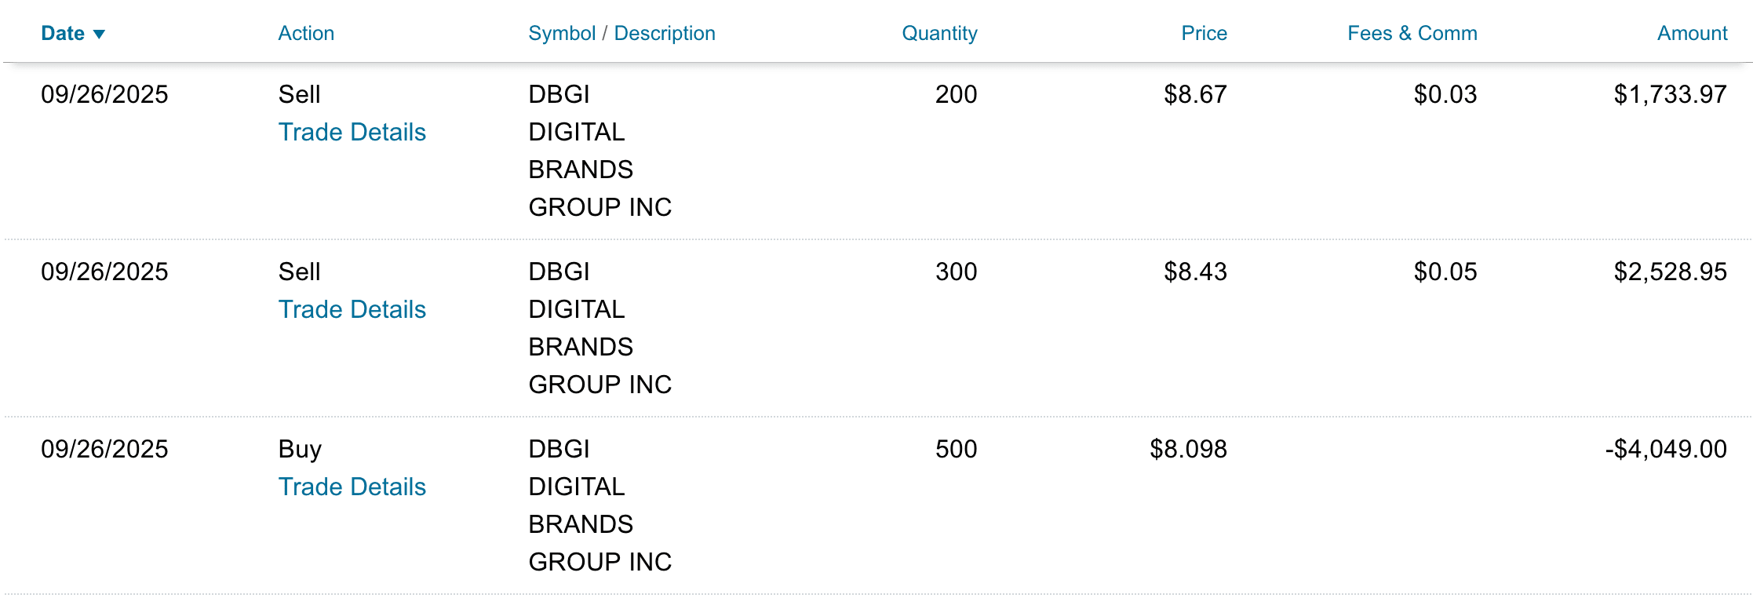This screenshot has width=1753, height=598.
Task: Sort the table by Price
Action: coord(1204,34)
